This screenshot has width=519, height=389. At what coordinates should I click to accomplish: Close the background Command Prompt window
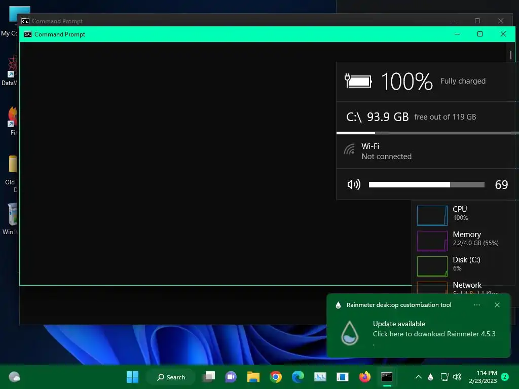(x=500, y=21)
